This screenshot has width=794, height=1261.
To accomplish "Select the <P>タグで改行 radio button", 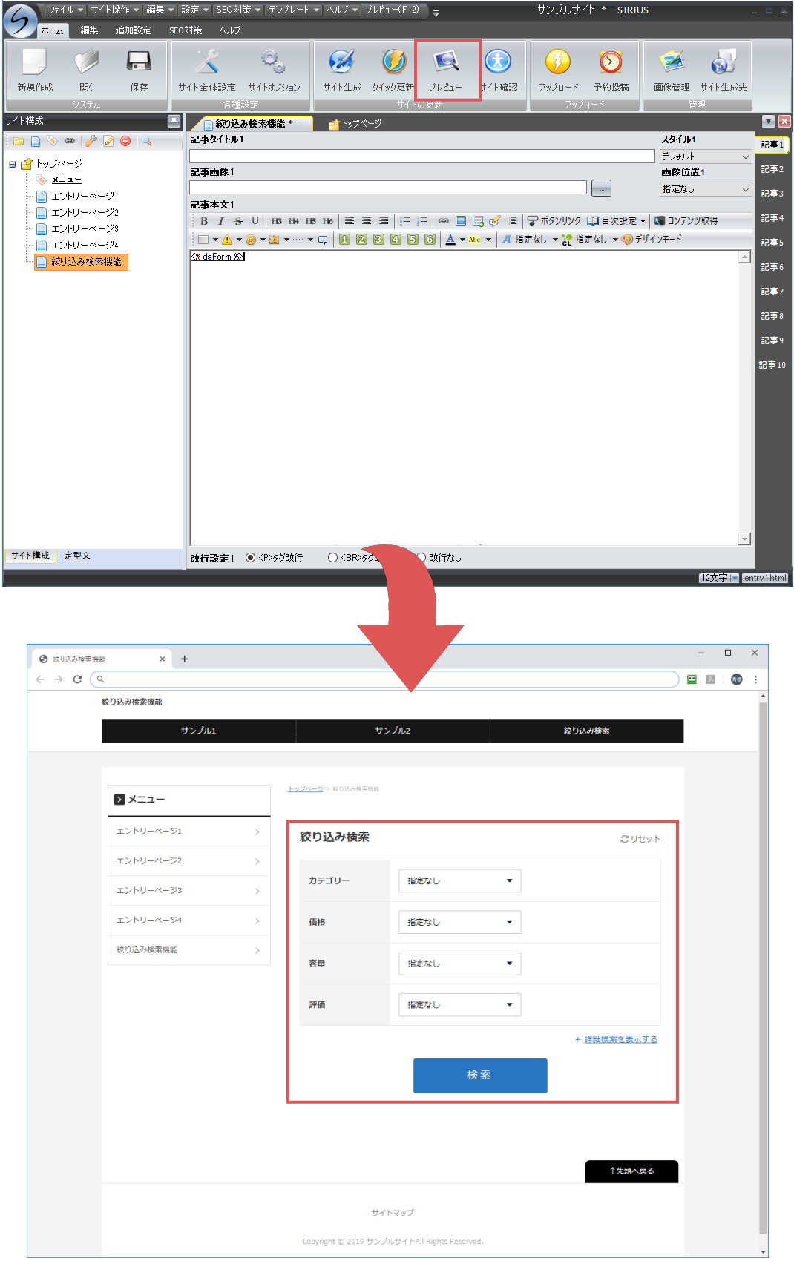I will point(250,558).
